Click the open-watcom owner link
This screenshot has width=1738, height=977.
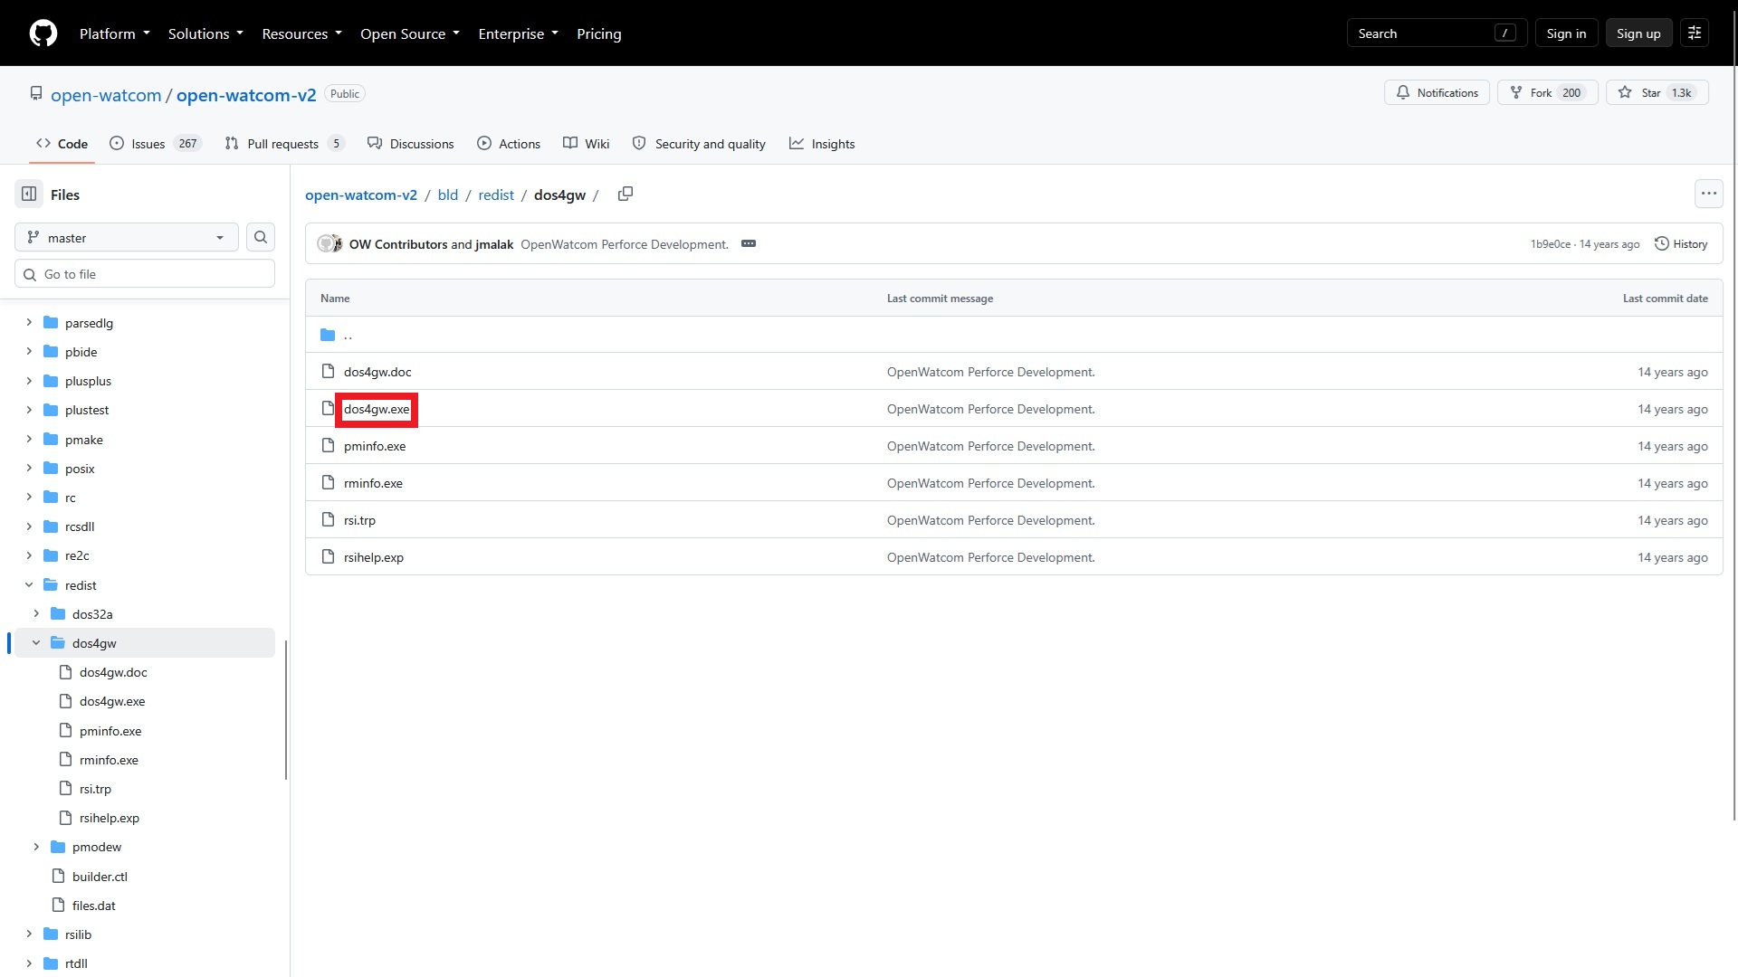106,95
